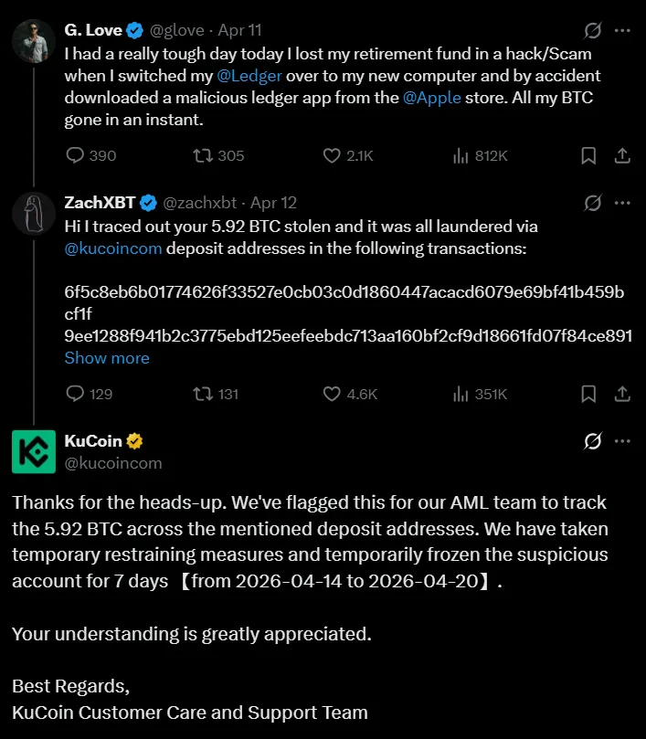This screenshot has width=646, height=739.
Task: Click the Grok icon on KuCoin's reply
Action: click(593, 441)
